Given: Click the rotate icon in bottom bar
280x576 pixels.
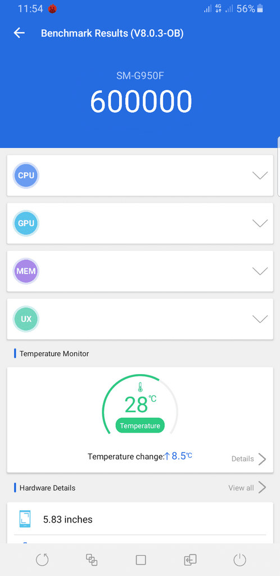Looking at the screenshot, I should [x=42, y=560].
